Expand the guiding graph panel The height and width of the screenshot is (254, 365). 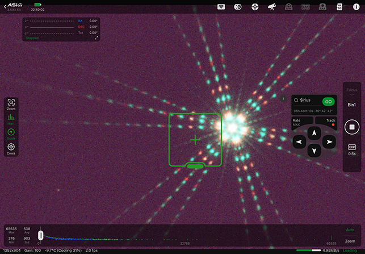97,38
